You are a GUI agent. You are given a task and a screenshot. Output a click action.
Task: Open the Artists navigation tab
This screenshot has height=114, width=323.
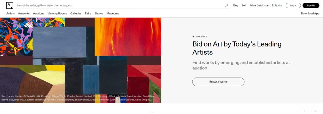point(10,14)
